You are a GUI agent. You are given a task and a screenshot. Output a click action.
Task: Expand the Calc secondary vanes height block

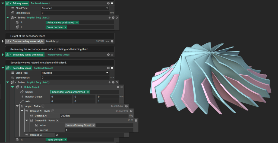point(3,41)
